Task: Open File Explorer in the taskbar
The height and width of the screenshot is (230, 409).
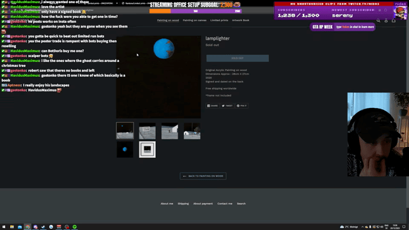Action: (x=12, y=227)
